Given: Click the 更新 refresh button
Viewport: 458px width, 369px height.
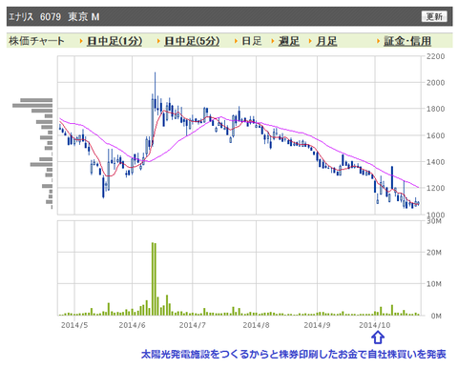Looking at the screenshot, I should click(434, 16).
